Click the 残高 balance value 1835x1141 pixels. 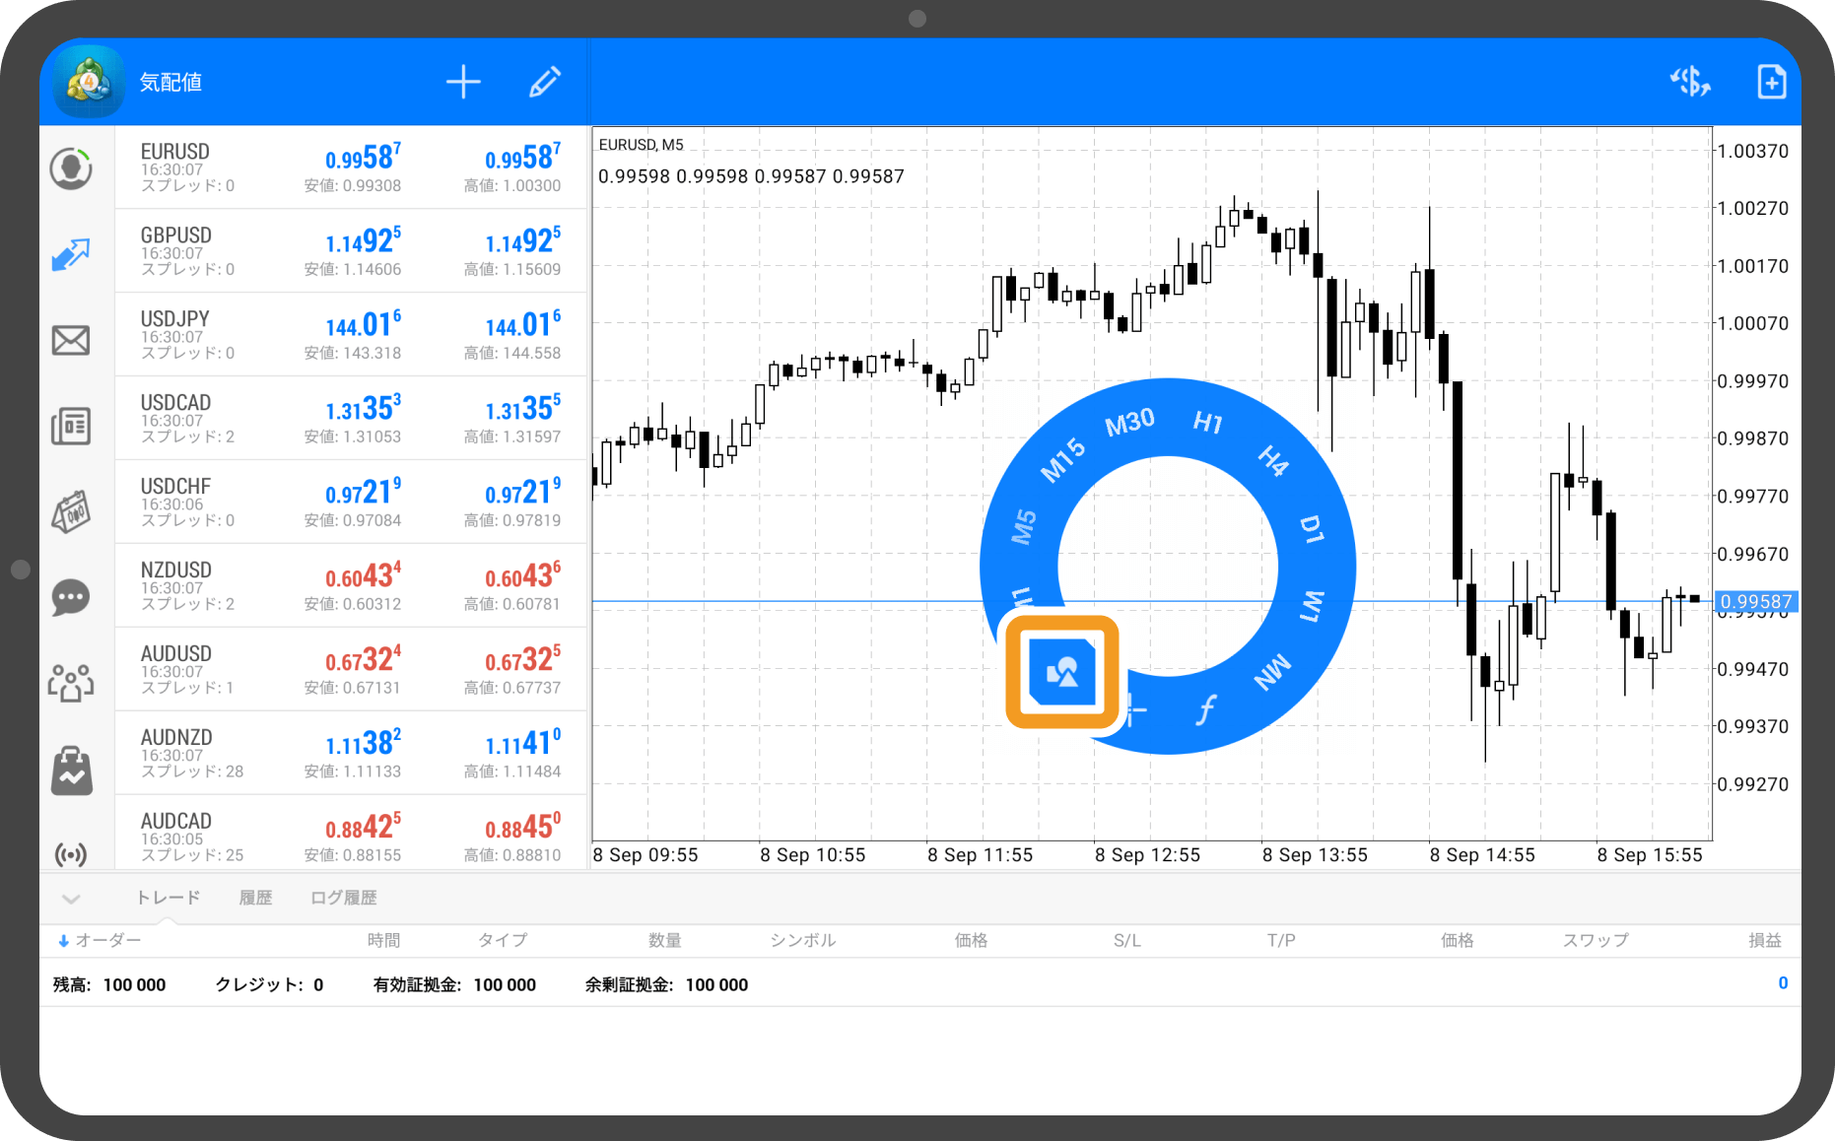point(134,984)
